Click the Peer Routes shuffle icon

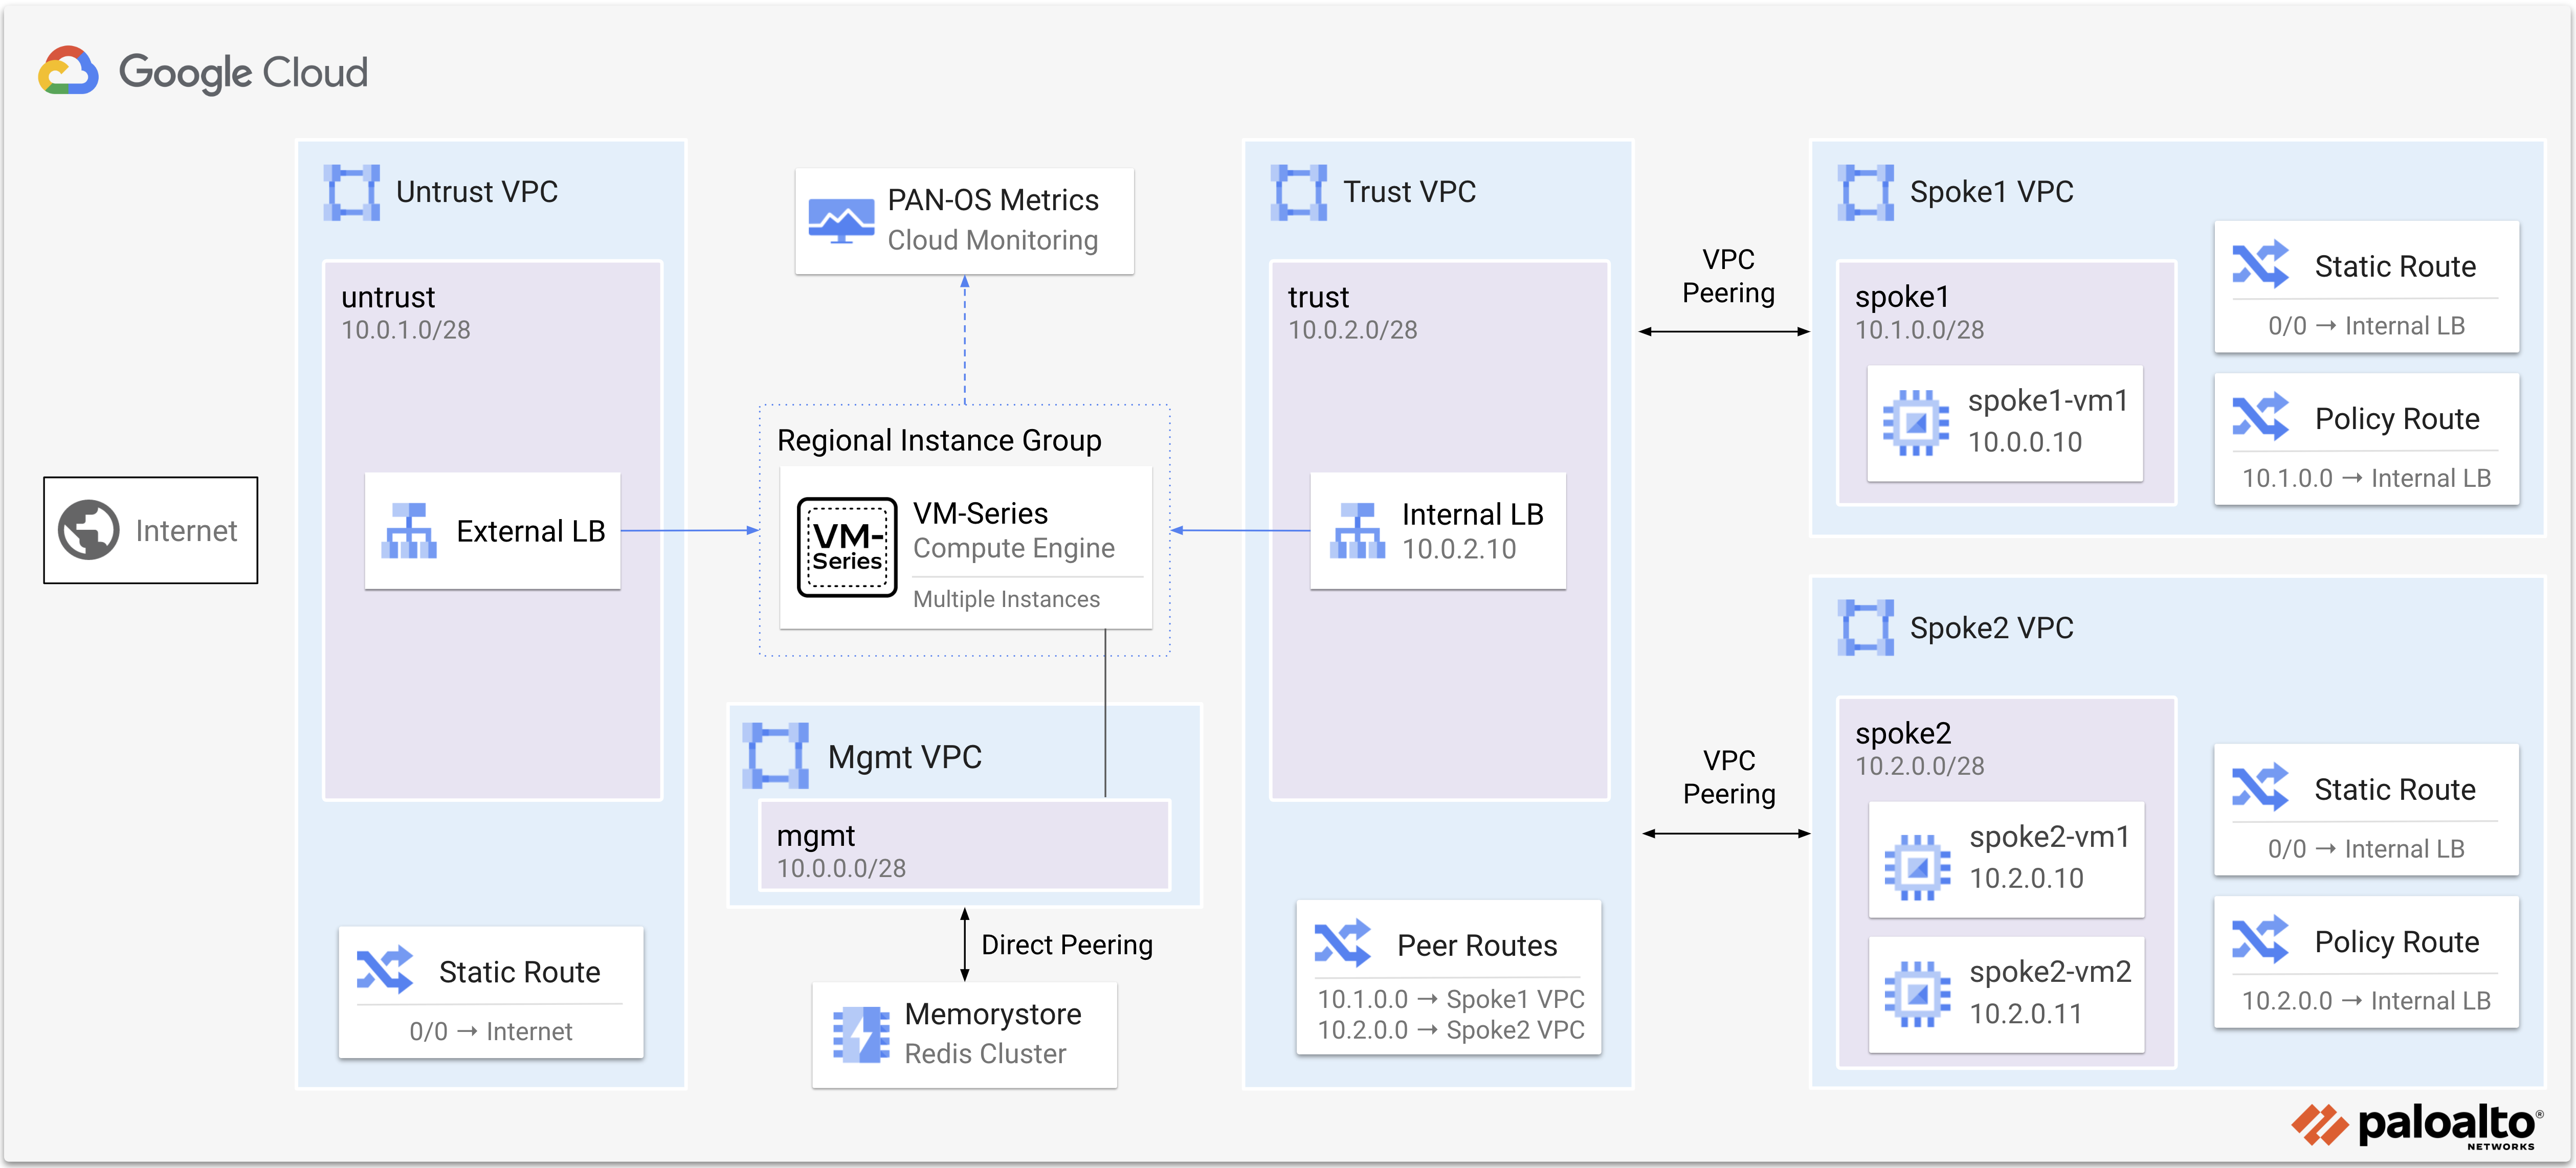click(1341, 944)
